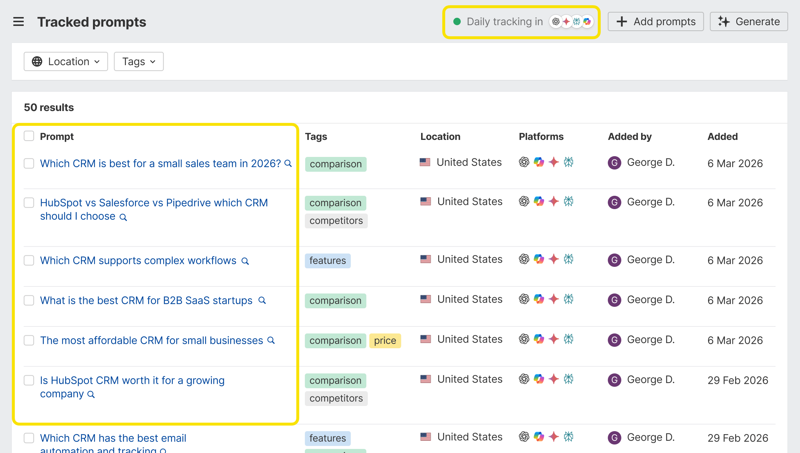Click magnifier icon after 'small sales team in 2026?'
The image size is (800, 453).
click(288, 164)
